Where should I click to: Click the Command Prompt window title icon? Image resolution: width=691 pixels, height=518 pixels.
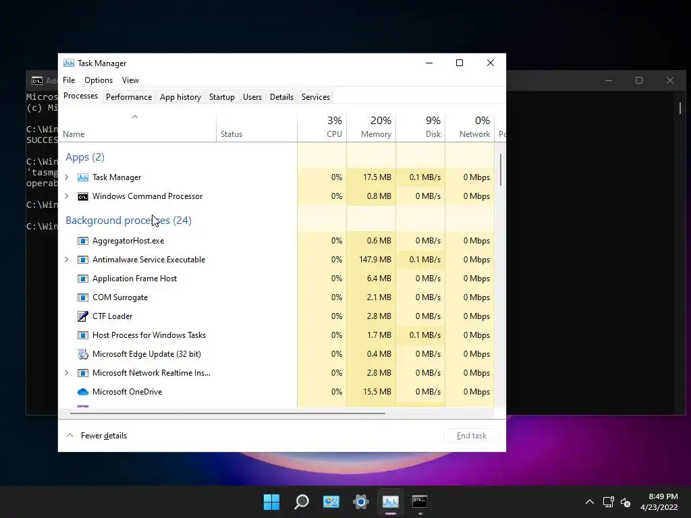[37, 81]
